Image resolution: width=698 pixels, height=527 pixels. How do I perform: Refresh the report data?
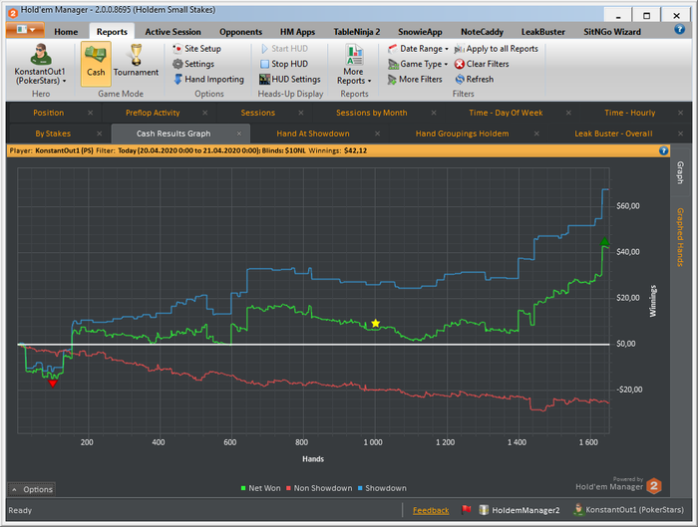click(x=475, y=79)
